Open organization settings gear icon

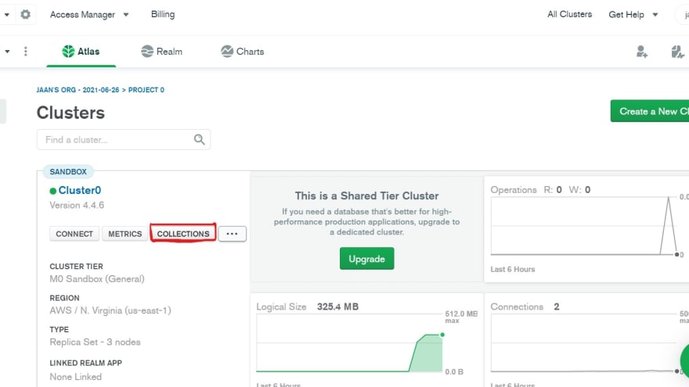pyautogui.click(x=26, y=15)
